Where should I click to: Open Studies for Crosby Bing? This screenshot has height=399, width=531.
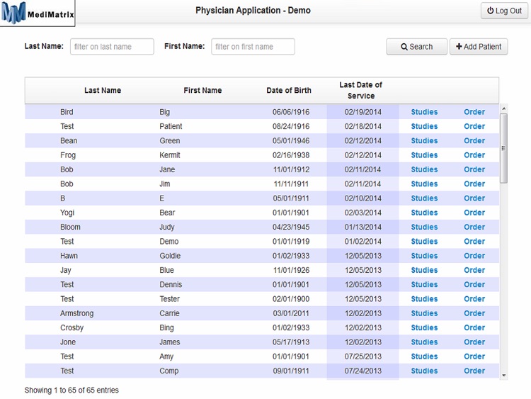tap(424, 328)
